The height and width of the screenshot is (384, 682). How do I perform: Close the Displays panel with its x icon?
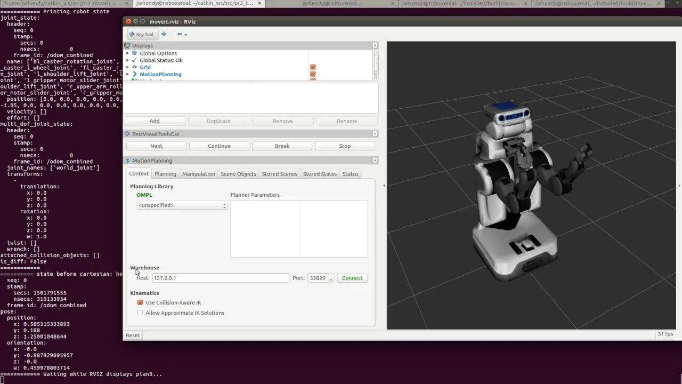point(375,45)
